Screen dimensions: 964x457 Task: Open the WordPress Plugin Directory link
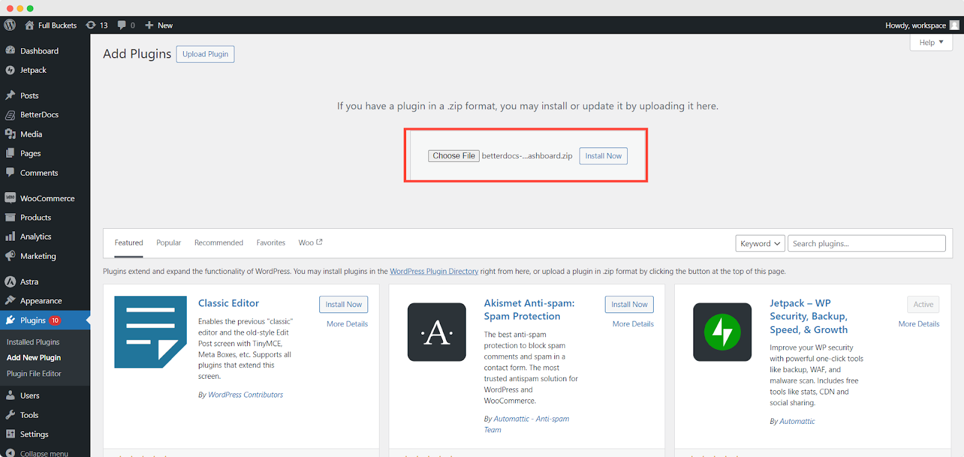pos(434,272)
